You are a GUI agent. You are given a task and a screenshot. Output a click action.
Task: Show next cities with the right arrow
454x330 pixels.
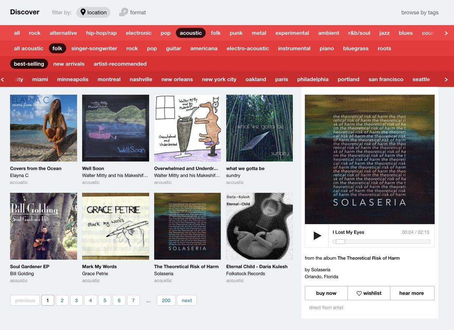(446, 79)
